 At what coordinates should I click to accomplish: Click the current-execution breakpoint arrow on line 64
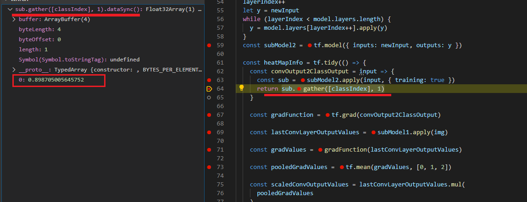point(209,88)
